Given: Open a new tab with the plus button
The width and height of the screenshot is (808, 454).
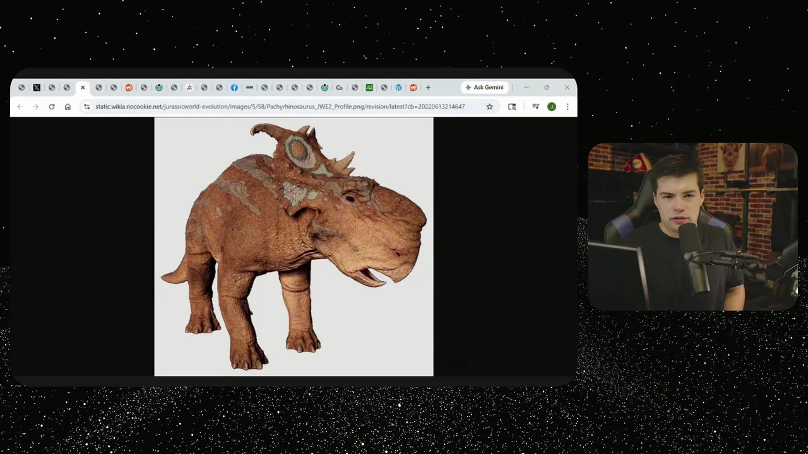Looking at the screenshot, I should 428,88.
